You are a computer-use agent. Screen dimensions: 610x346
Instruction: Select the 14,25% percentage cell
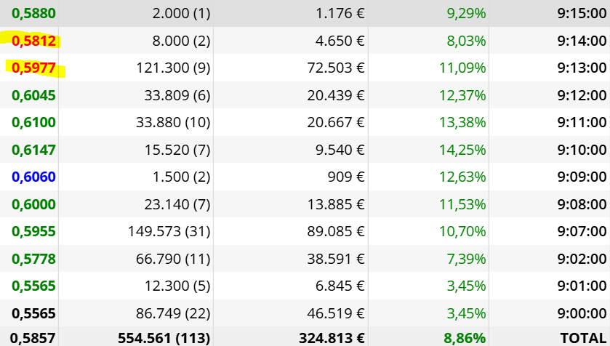pyautogui.click(x=462, y=150)
